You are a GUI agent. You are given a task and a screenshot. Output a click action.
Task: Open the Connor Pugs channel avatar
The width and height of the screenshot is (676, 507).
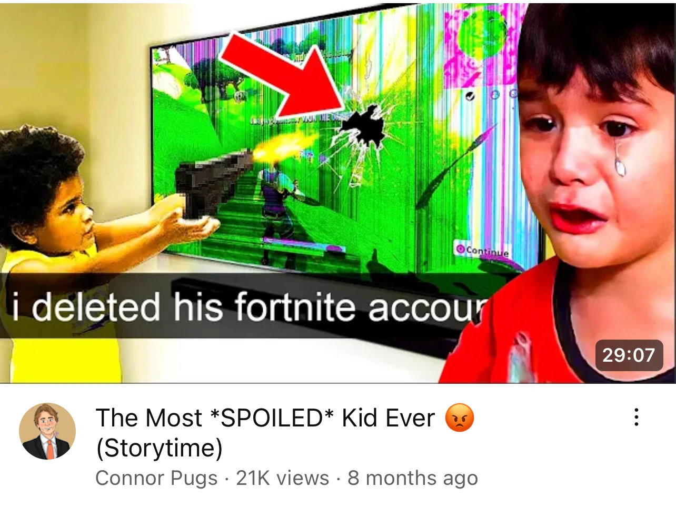coord(47,431)
